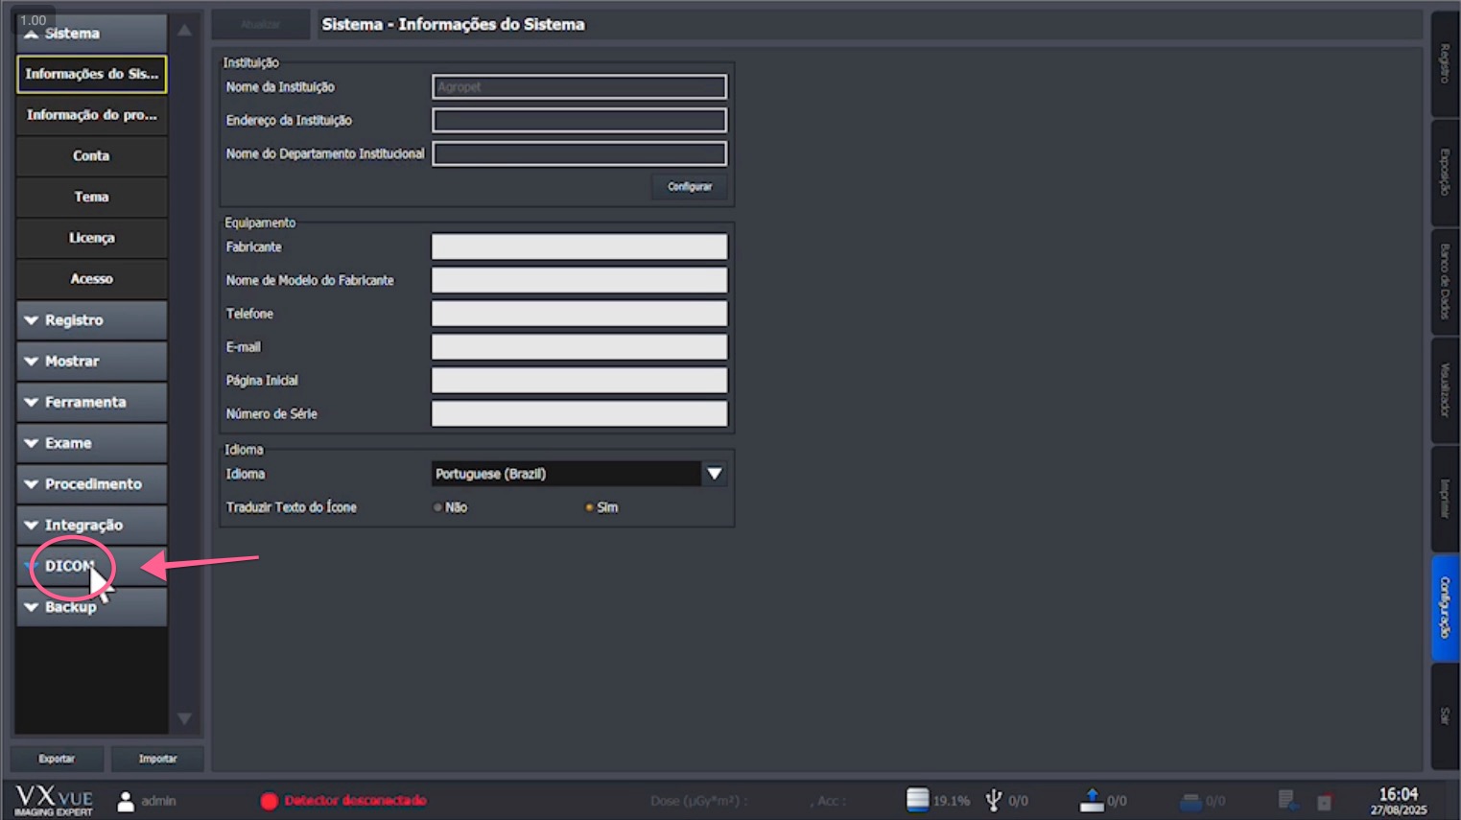Screen dimensions: 1461x820
Task: Click the red Detector desconectado status indicator
Action: coord(270,801)
